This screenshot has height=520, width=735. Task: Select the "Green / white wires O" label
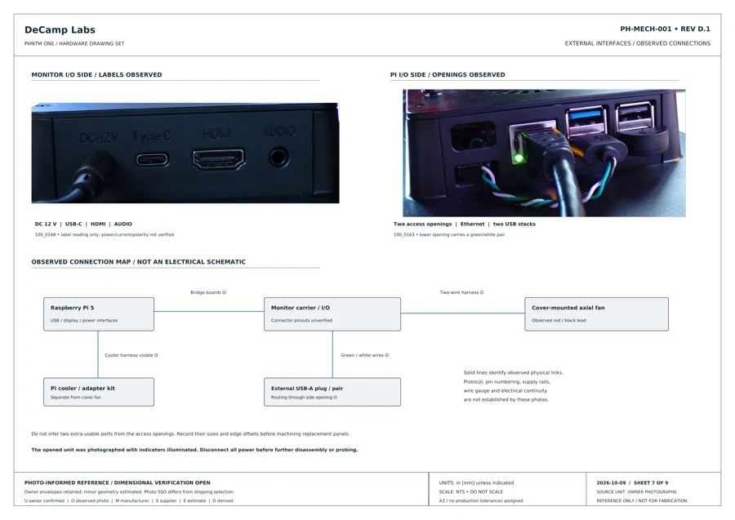365,355
